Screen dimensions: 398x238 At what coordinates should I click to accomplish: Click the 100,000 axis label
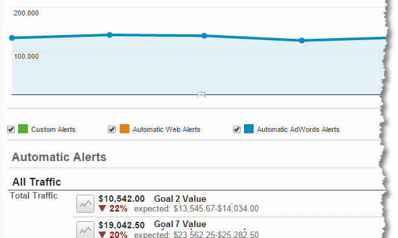pyautogui.click(x=26, y=56)
